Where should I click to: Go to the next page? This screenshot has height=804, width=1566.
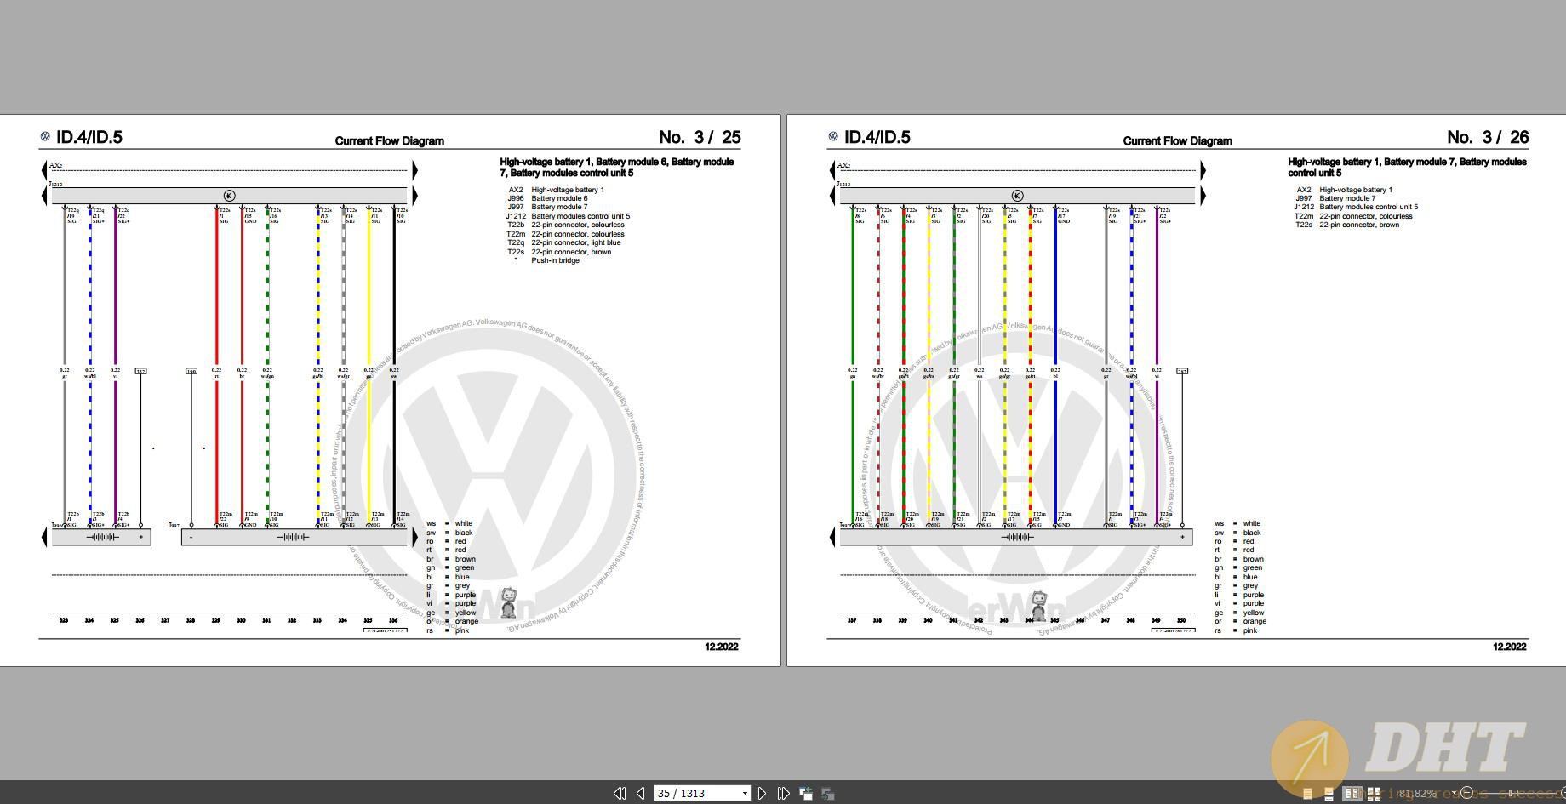[762, 793]
